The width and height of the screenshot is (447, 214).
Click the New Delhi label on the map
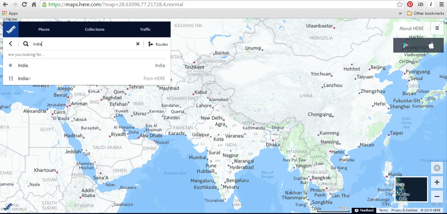point(212,118)
